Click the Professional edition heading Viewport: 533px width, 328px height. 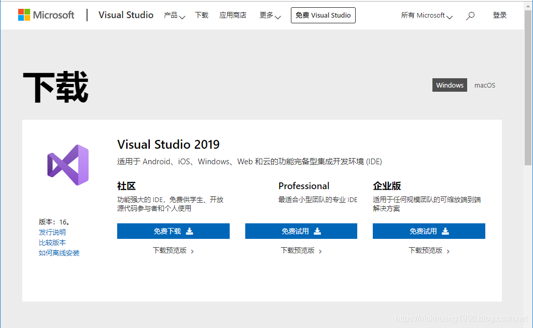pos(304,186)
